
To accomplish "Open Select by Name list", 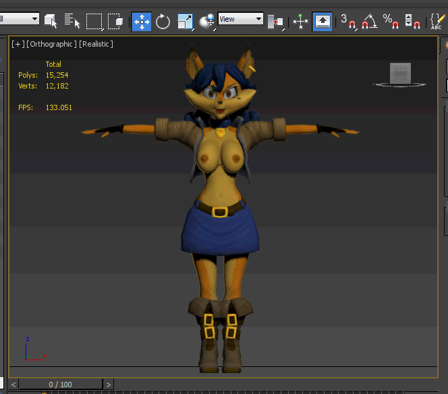I will [x=72, y=21].
